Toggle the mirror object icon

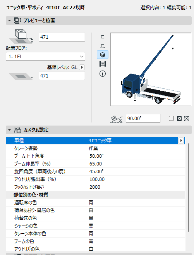click(179, 119)
